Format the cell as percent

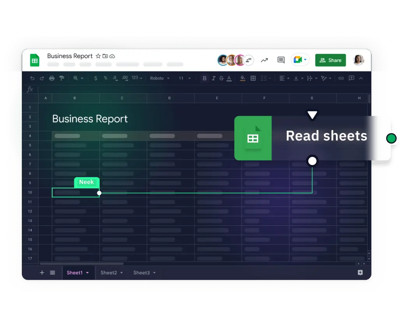(x=106, y=78)
